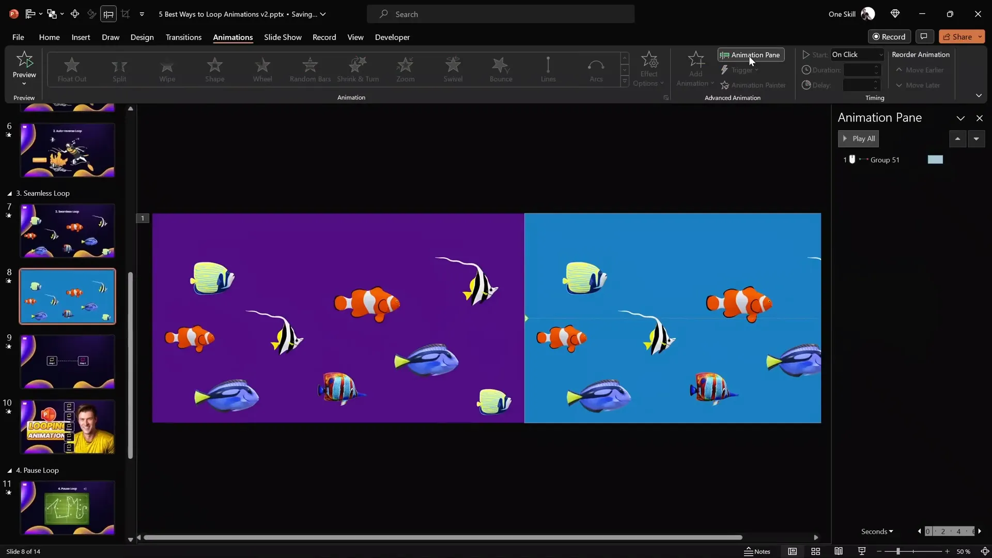Click the horizontal scrollbar under the slide

click(443, 537)
